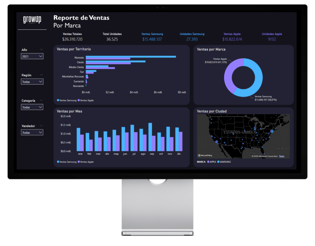
Task: Click the growup logo
Action: [x=32, y=20]
